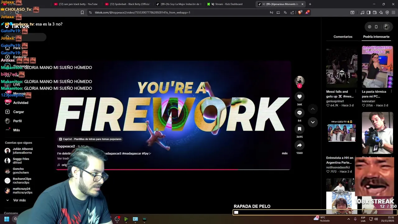
Task: Click the Brave Shields lion icon
Action: point(300,12)
